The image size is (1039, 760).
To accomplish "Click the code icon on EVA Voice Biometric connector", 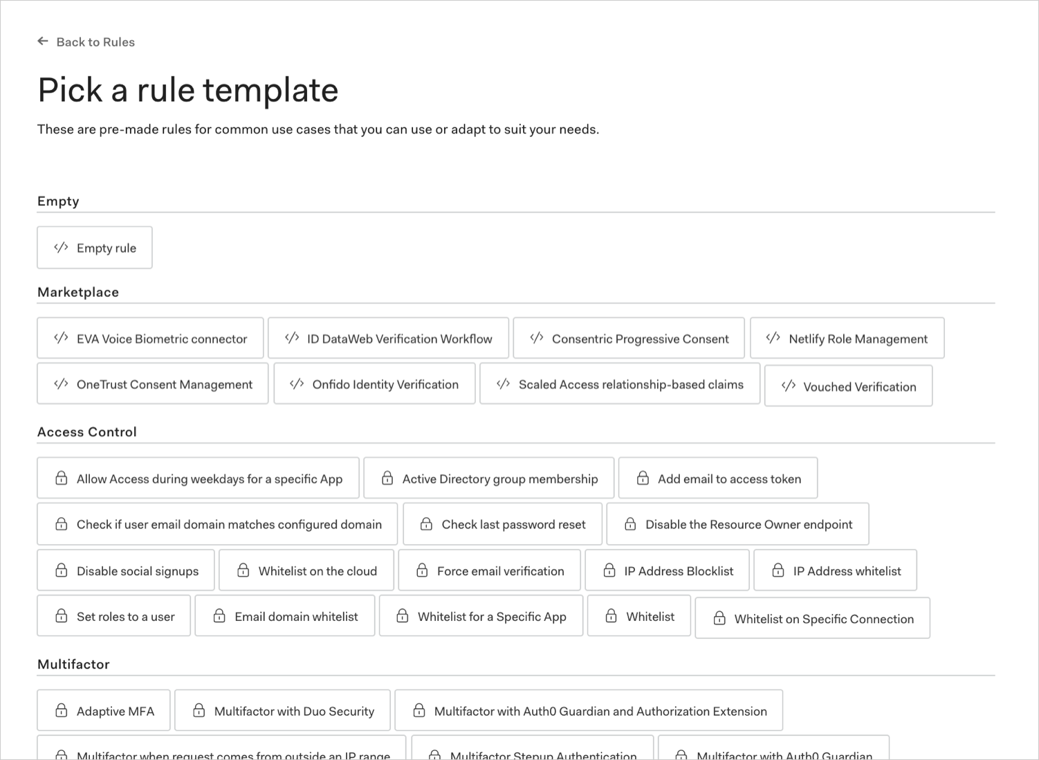I will click(x=60, y=338).
